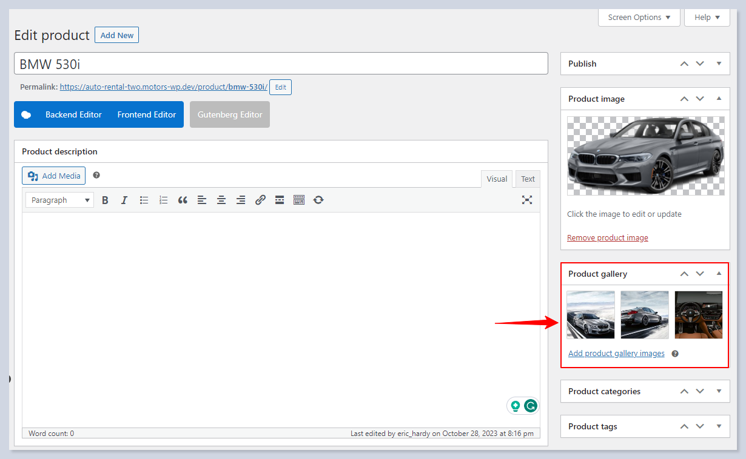
Task: Click the insert link icon
Action: 260,200
